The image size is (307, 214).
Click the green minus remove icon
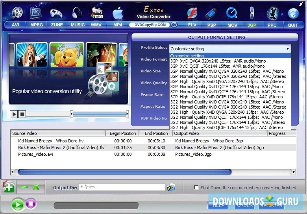coord(24,187)
